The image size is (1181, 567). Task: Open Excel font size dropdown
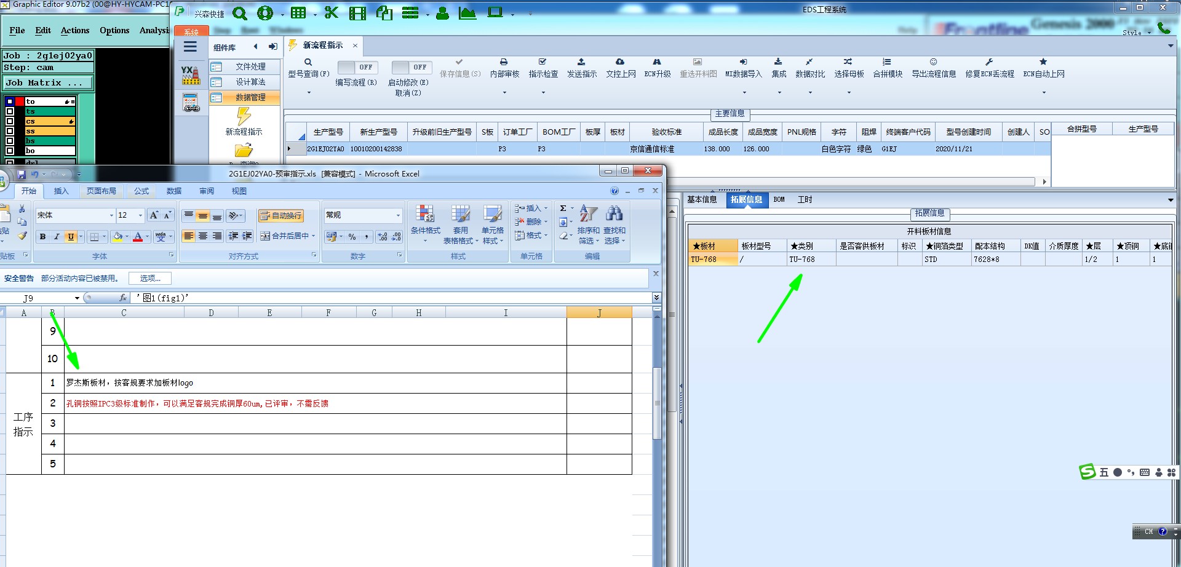[x=140, y=215]
